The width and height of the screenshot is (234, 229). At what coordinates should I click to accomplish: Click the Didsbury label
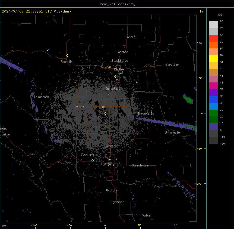(104, 117)
